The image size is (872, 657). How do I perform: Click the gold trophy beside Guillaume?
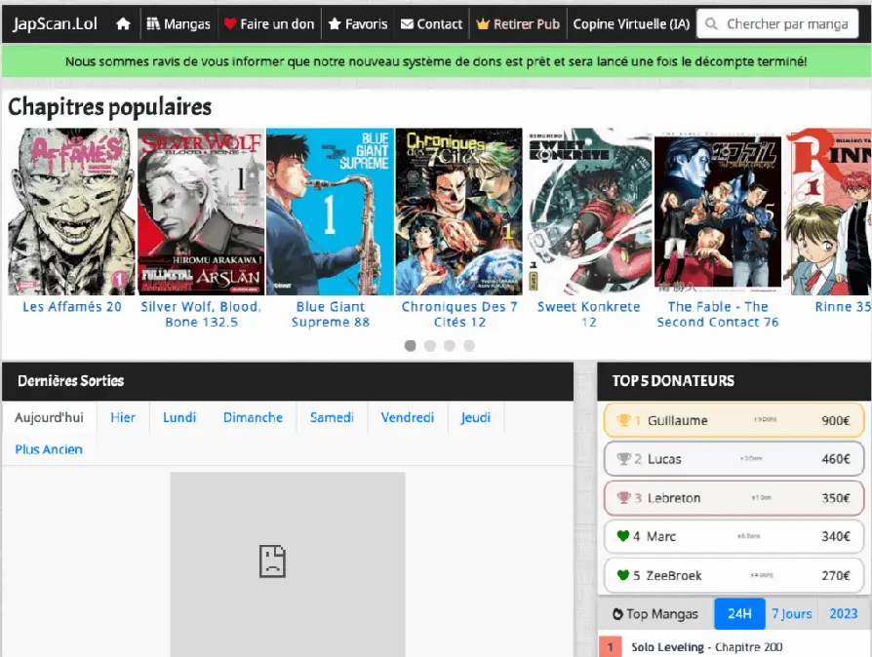[x=622, y=420]
